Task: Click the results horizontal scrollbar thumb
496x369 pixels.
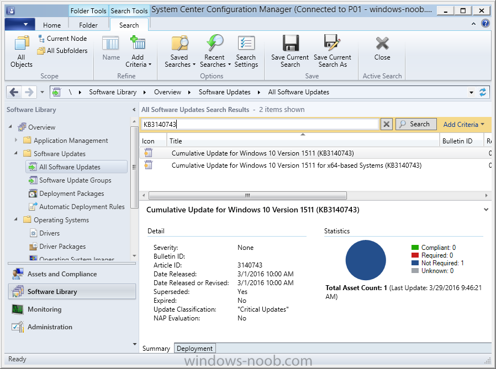Action: pyautogui.click(x=247, y=196)
